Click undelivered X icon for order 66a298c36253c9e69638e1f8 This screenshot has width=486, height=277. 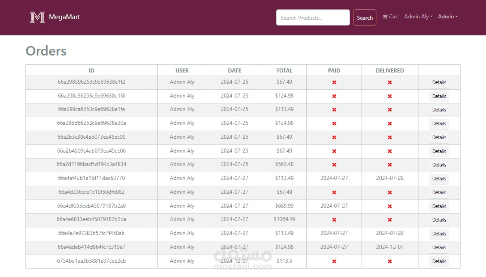390,96
